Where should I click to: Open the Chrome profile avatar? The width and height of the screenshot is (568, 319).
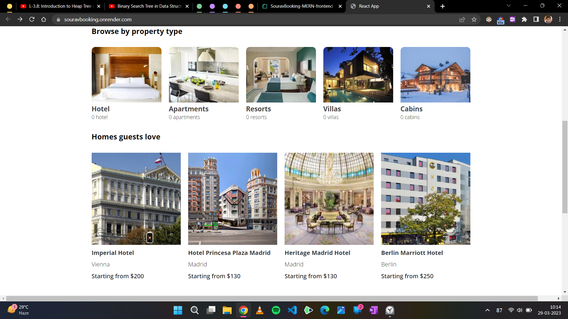[x=548, y=19]
